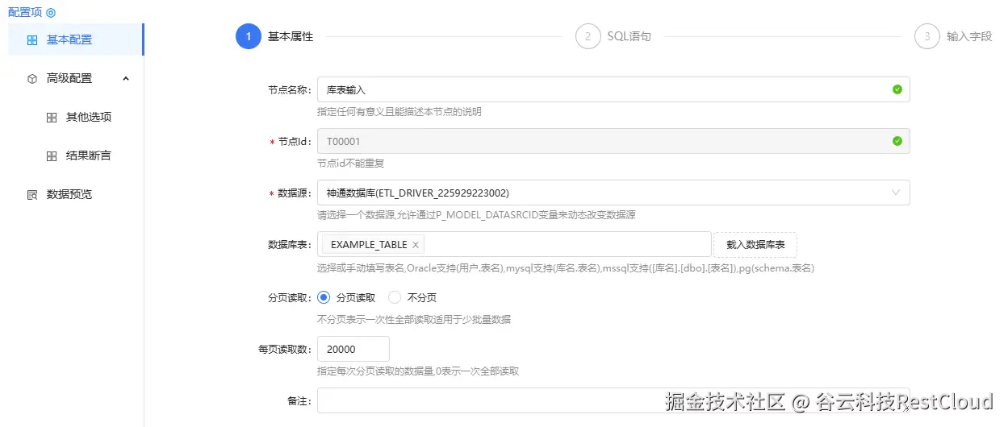Click hint text 节点id不能重复

point(350,163)
